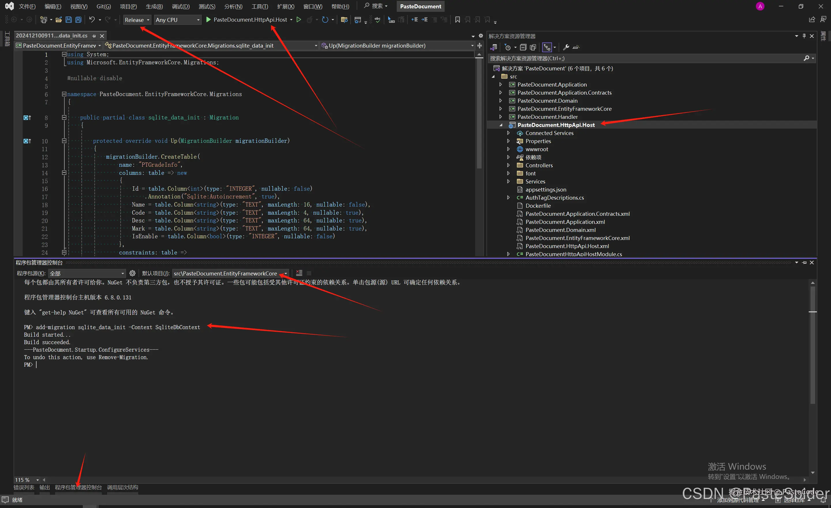This screenshot has width=831, height=508.
Task: Expand the Controllers folder in tree
Action: 508,165
